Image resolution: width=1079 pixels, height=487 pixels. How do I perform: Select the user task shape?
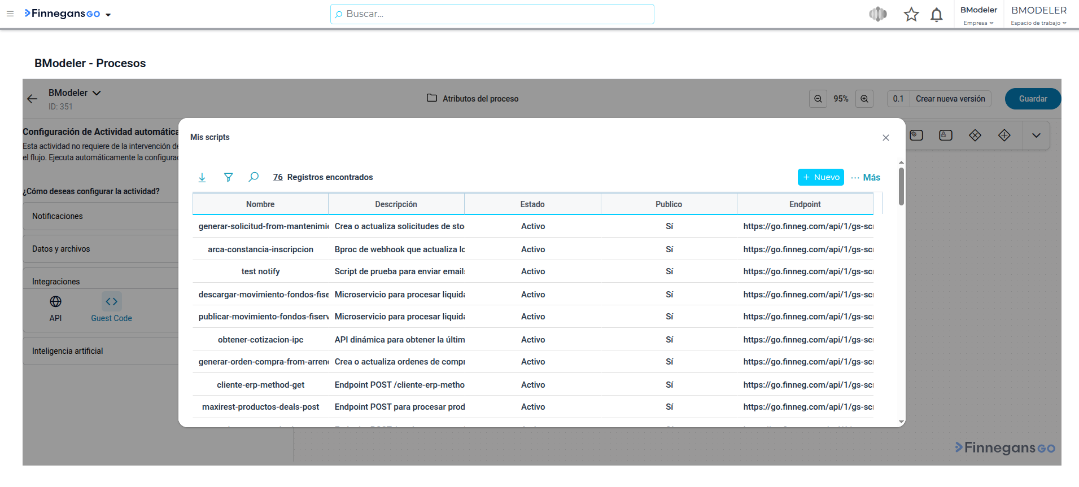coord(946,135)
